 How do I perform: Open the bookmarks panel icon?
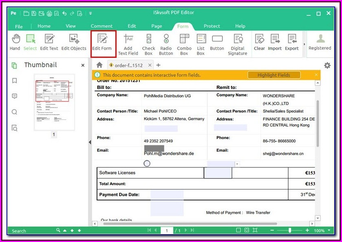point(14,81)
